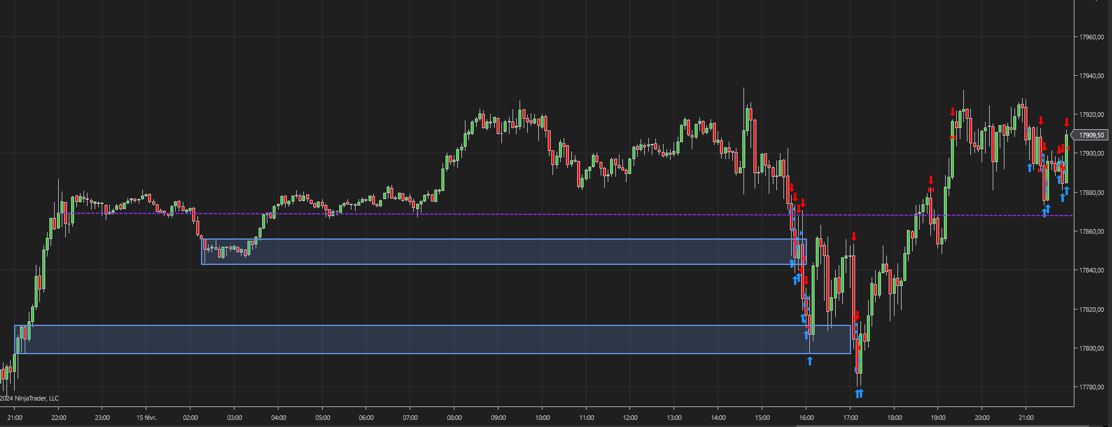Click the blue up arrow below 16:00 wick low

[810, 361]
